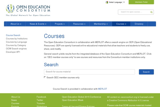Screen dimensions: 160x107
Task: Expand the Resources menu
Action: tap(79, 24)
